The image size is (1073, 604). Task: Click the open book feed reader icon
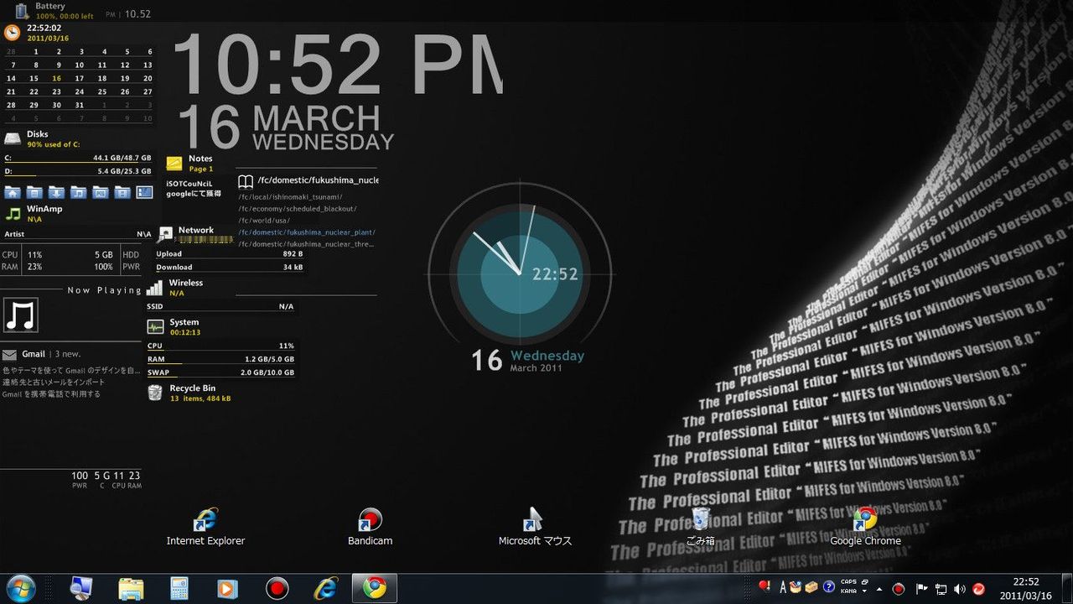point(246,181)
